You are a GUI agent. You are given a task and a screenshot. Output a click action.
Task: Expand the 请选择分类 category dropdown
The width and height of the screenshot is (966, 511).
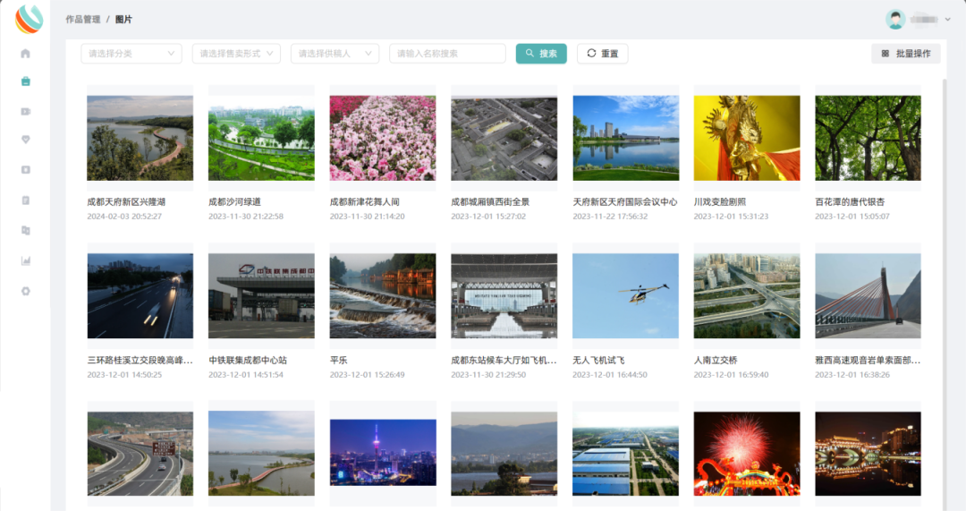pos(131,54)
